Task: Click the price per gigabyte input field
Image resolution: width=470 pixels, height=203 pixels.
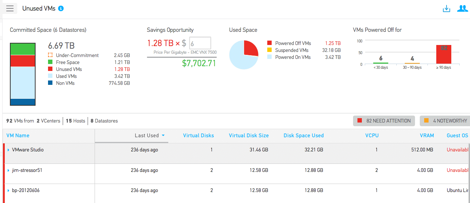Action: [200, 43]
